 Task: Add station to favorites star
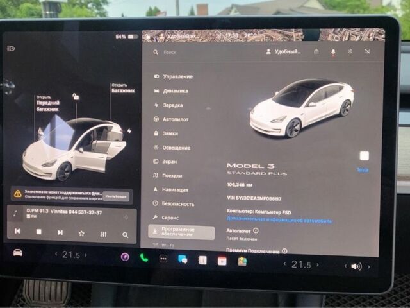point(81,234)
